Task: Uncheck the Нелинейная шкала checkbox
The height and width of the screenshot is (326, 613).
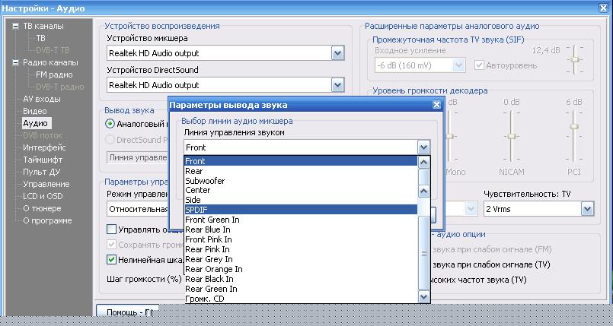Action: coord(111,259)
